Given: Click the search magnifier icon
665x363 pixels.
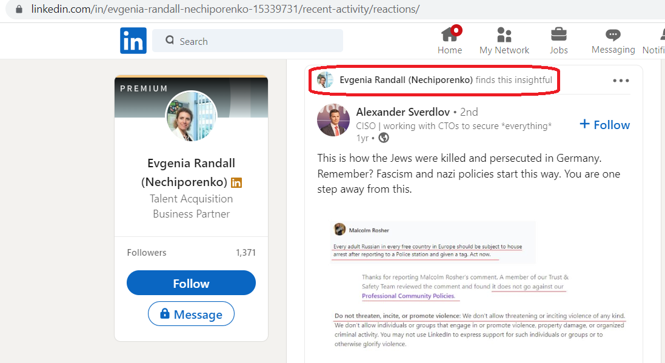Looking at the screenshot, I should coord(170,40).
